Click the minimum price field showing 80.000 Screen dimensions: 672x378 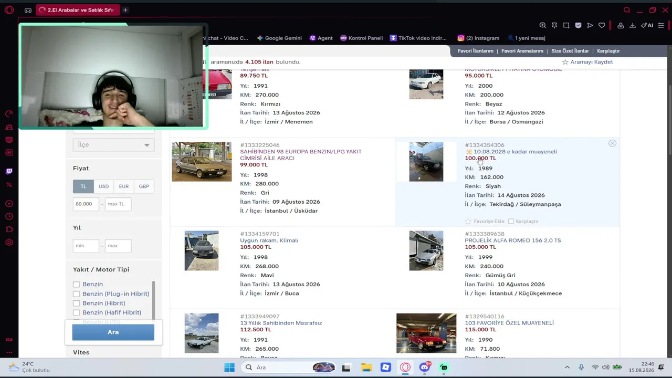point(86,204)
